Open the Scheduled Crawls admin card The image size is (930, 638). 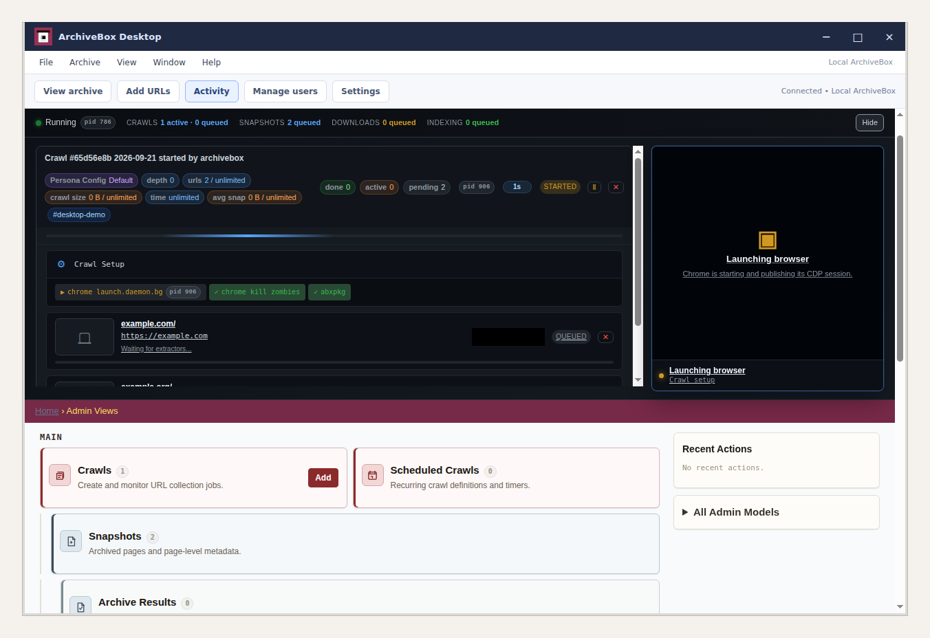coord(435,470)
